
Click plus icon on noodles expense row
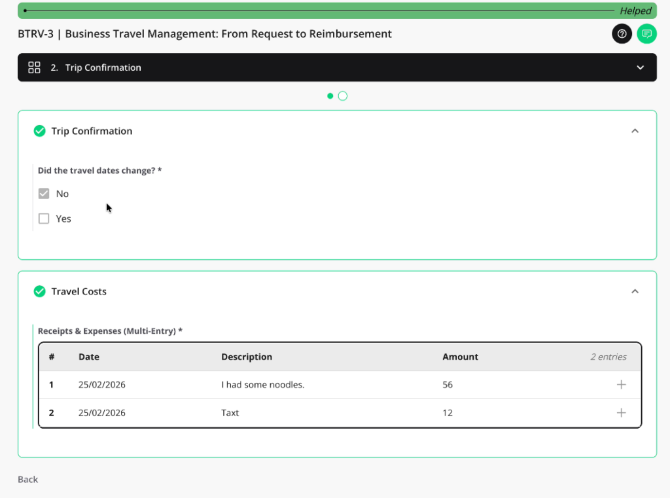point(621,385)
